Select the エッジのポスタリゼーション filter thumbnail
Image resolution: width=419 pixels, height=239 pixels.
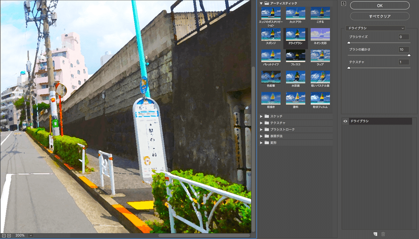point(271,13)
